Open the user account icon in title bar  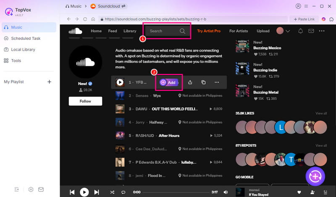point(298,6)
